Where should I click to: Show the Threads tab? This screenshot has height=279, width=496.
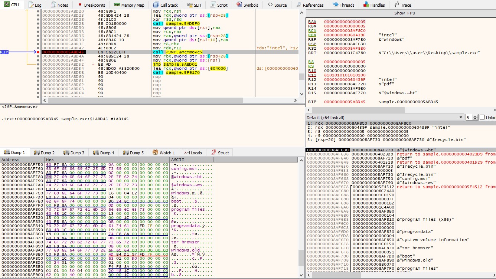pos(343,5)
